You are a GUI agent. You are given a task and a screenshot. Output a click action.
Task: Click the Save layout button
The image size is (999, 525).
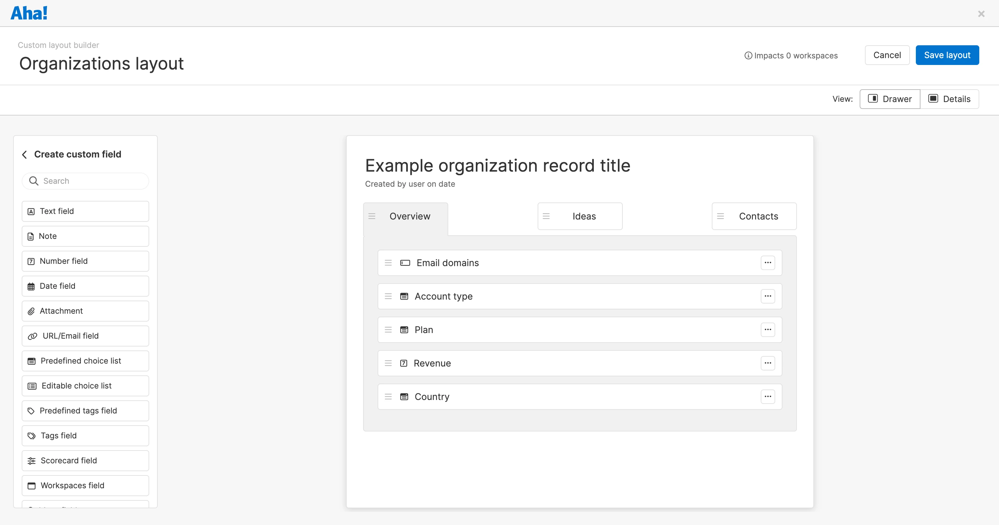click(947, 55)
